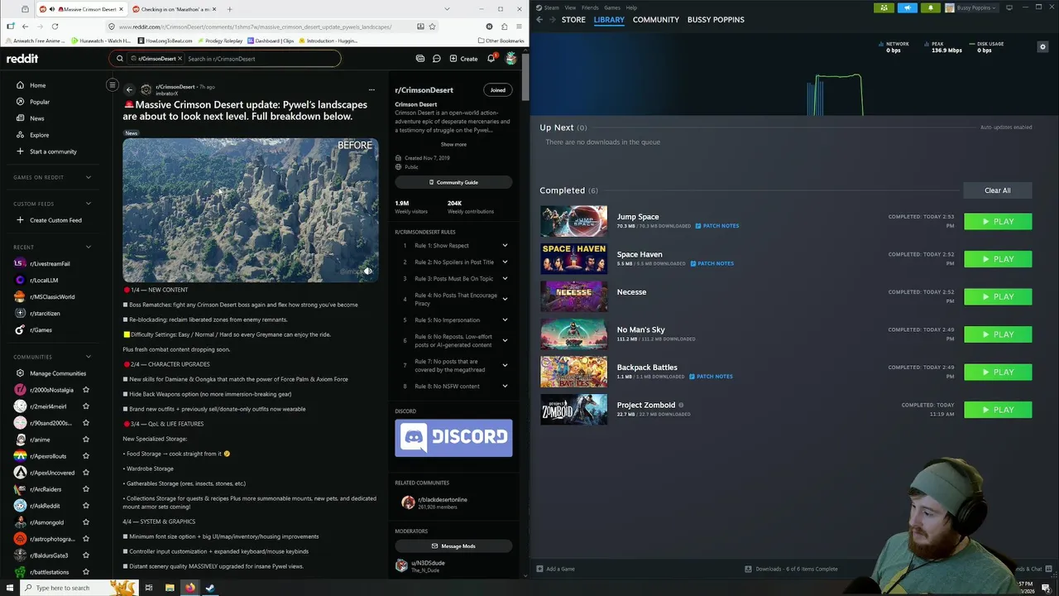The width and height of the screenshot is (1059, 596).
Task: Open Firefox hamburger application menu
Action: click(519, 26)
